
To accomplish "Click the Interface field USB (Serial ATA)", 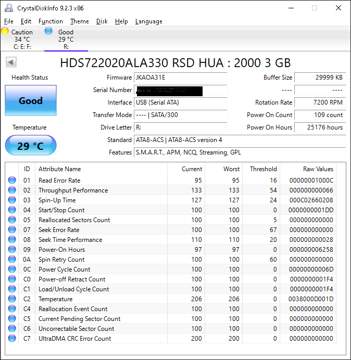I will [x=180, y=102].
